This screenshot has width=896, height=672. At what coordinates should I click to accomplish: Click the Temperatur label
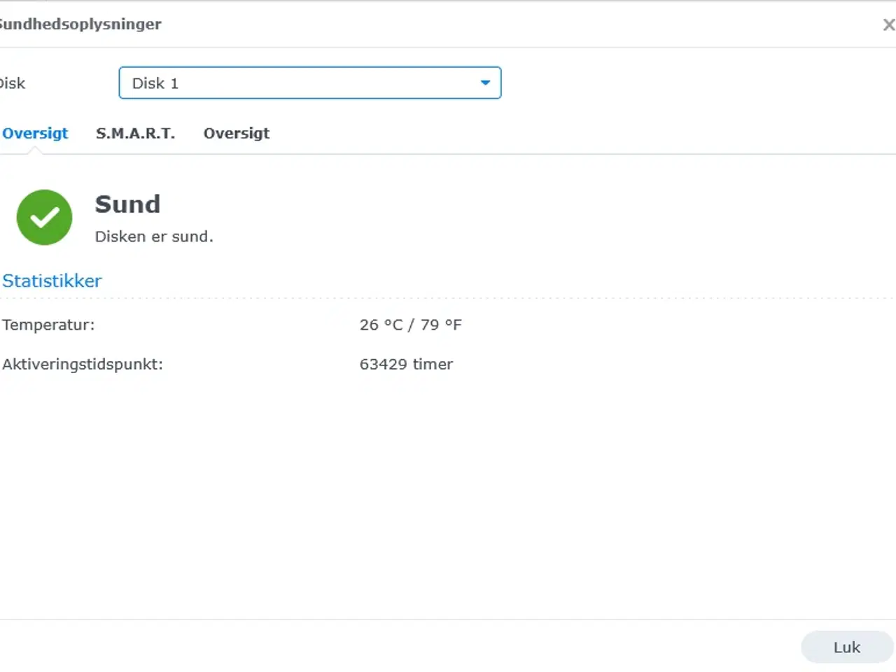coord(48,325)
